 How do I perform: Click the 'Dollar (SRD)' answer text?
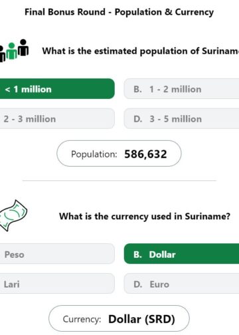click(x=141, y=319)
